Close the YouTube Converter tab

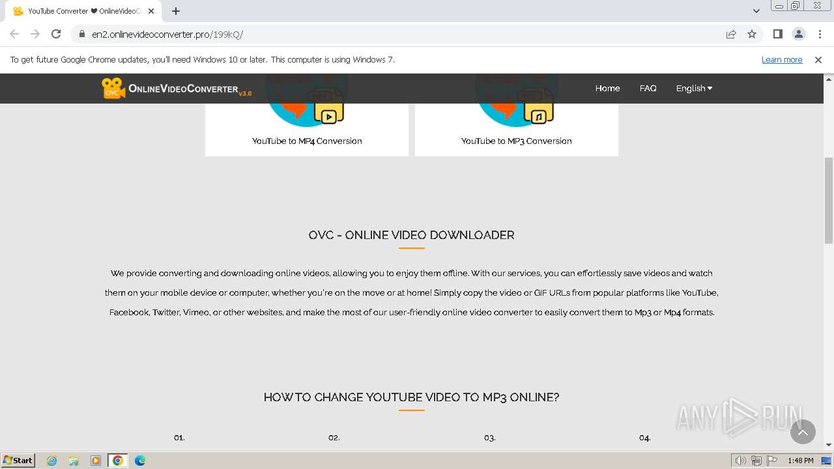151,11
